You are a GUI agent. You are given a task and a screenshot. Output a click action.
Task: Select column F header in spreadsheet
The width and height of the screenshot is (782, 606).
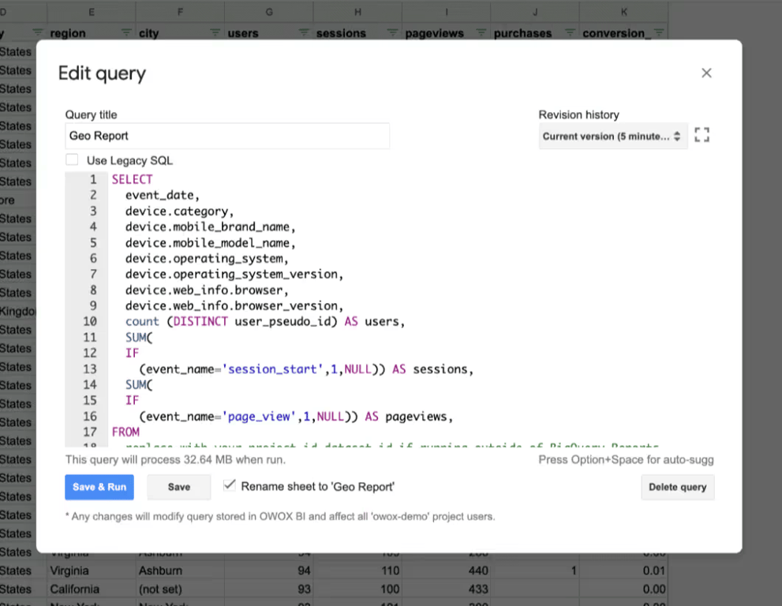pos(180,12)
